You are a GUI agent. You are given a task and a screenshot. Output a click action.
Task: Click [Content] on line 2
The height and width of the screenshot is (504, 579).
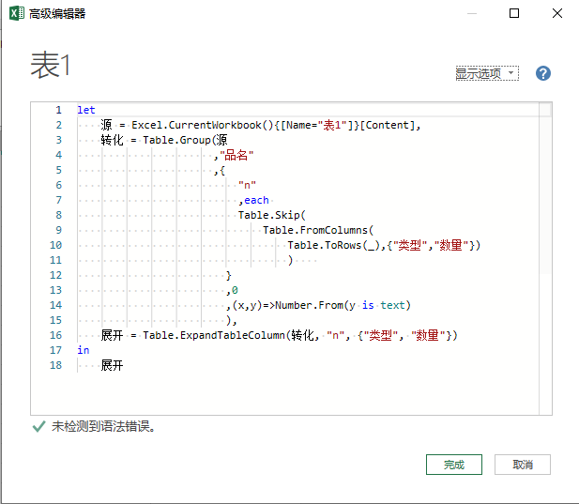click(x=387, y=125)
